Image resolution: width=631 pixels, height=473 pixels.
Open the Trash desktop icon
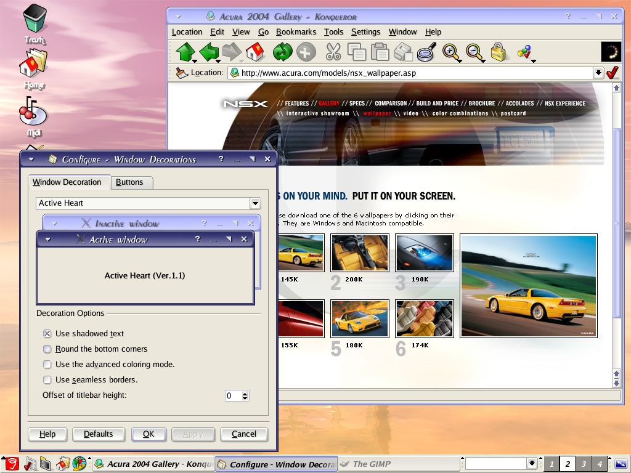tap(35, 23)
